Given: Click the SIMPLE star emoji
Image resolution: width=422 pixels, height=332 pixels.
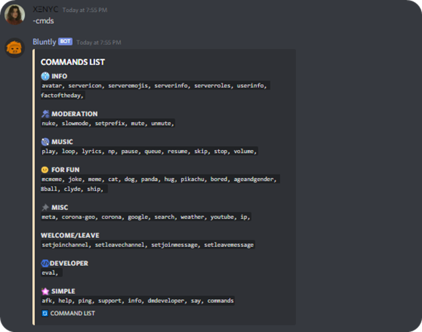Looking at the screenshot, I should point(45,291).
